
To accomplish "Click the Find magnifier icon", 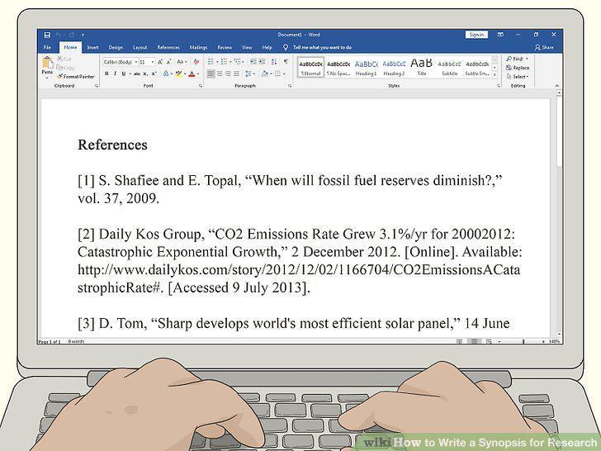I will (x=509, y=59).
